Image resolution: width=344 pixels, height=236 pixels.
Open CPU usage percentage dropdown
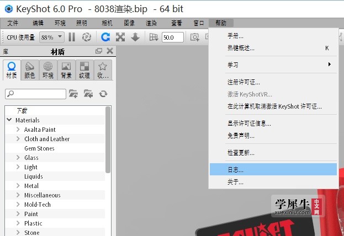tap(52, 37)
